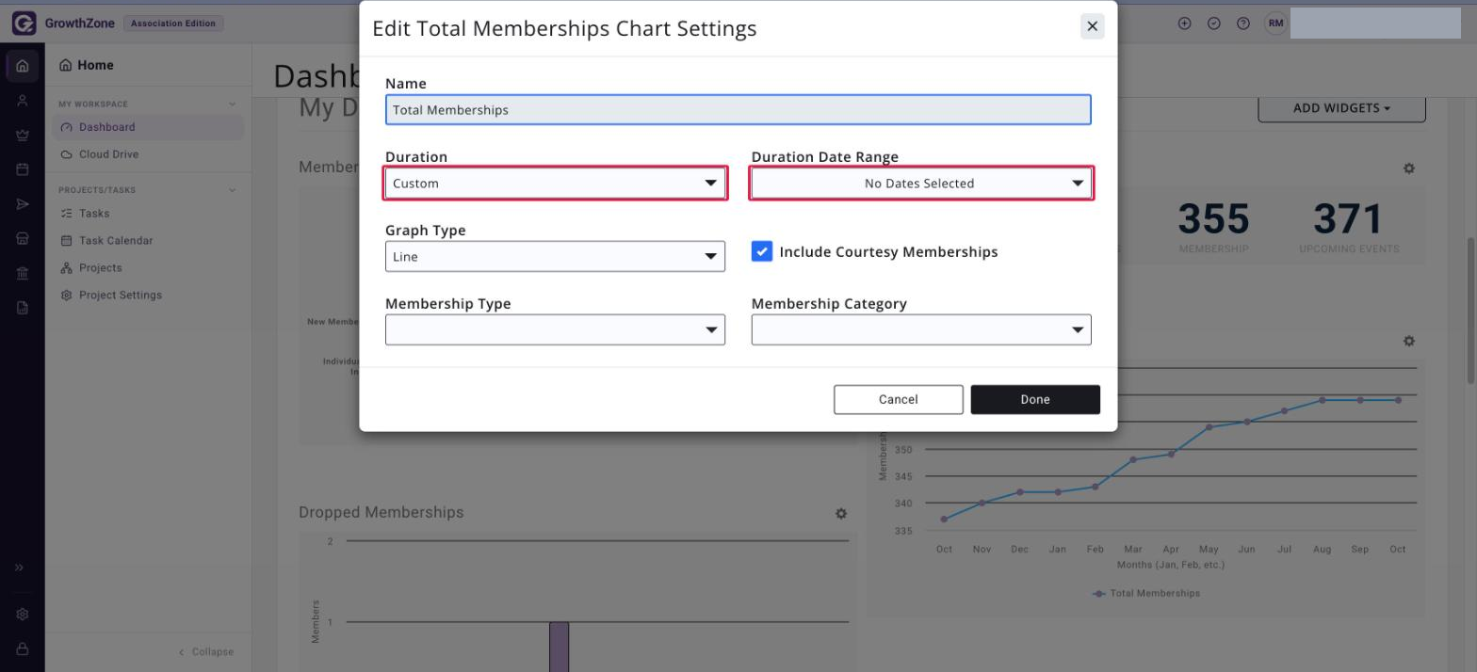Click the Cancel button
Image resolution: width=1477 pixels, height=672 pixels.
(x=899, y=399)
